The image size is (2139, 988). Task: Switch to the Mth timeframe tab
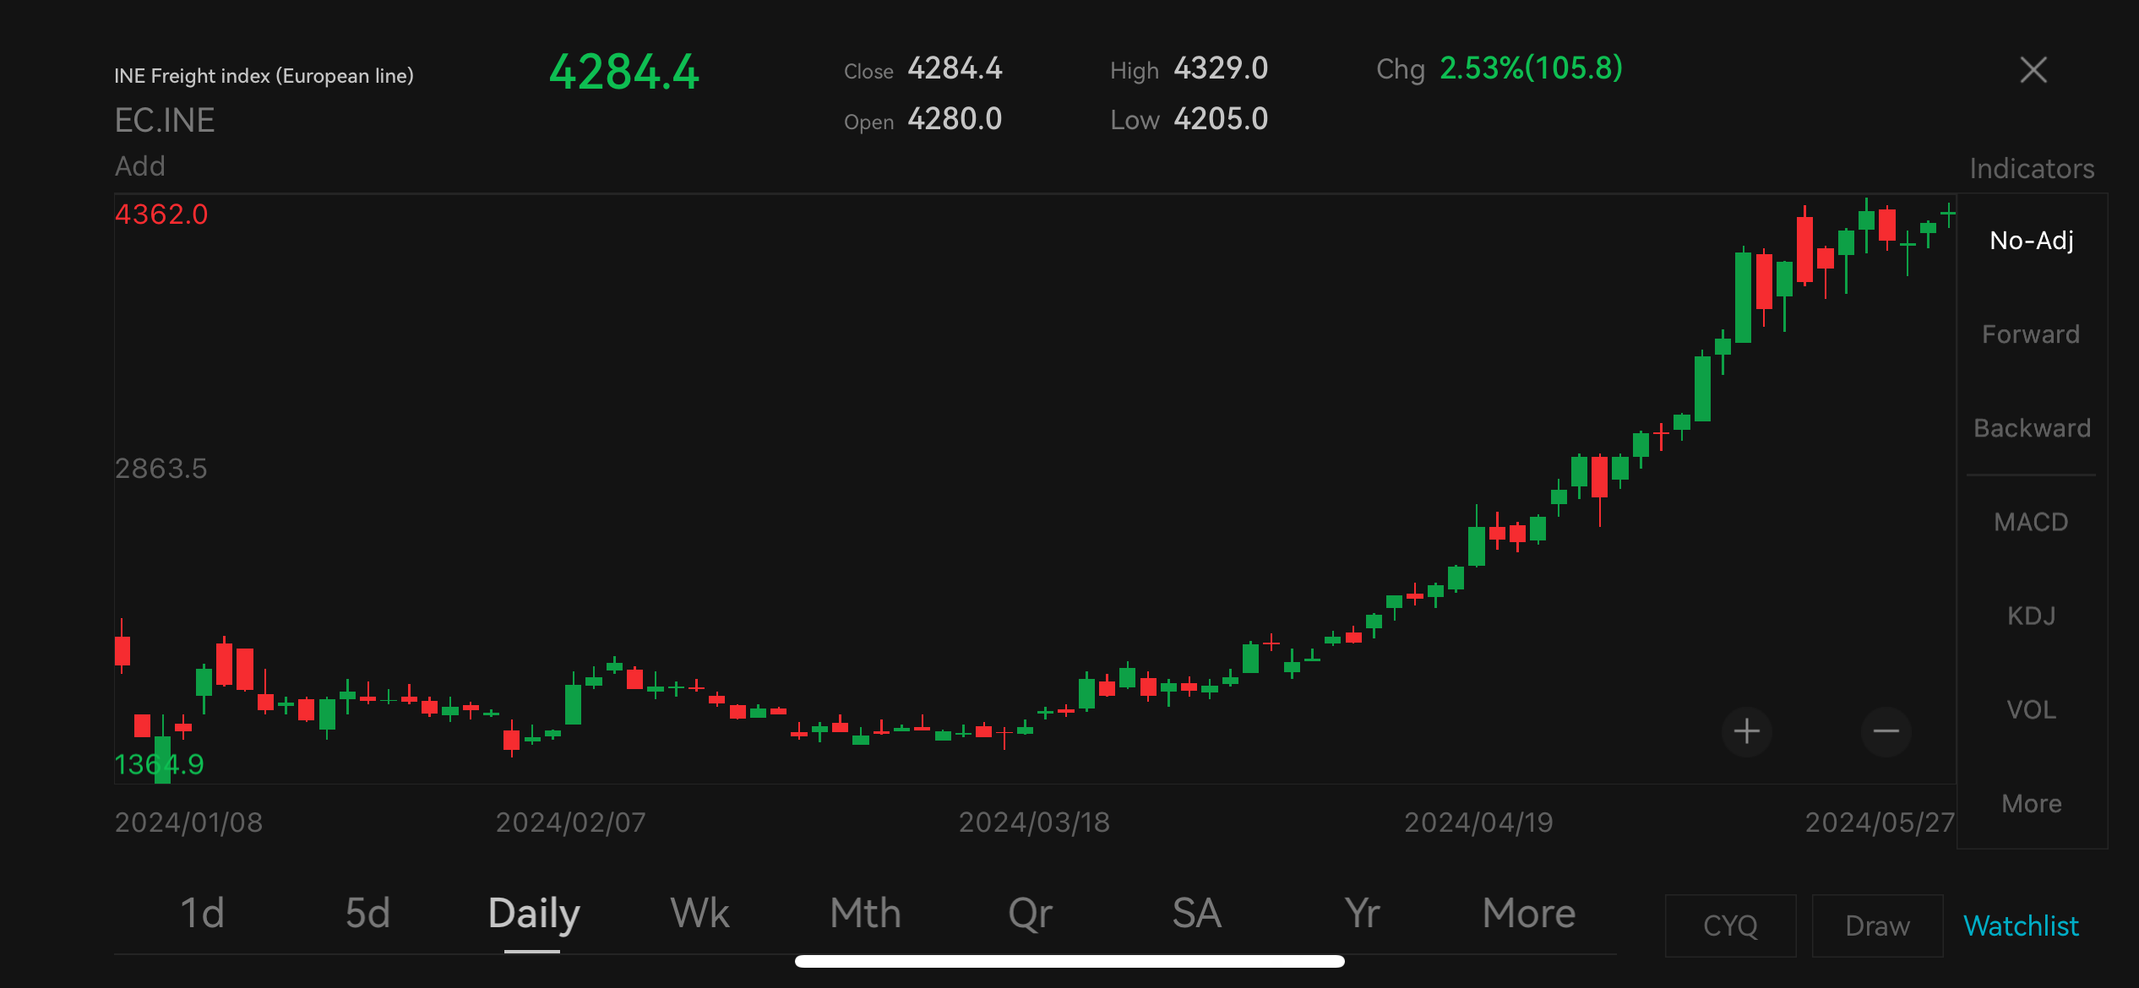click(865, 914)
